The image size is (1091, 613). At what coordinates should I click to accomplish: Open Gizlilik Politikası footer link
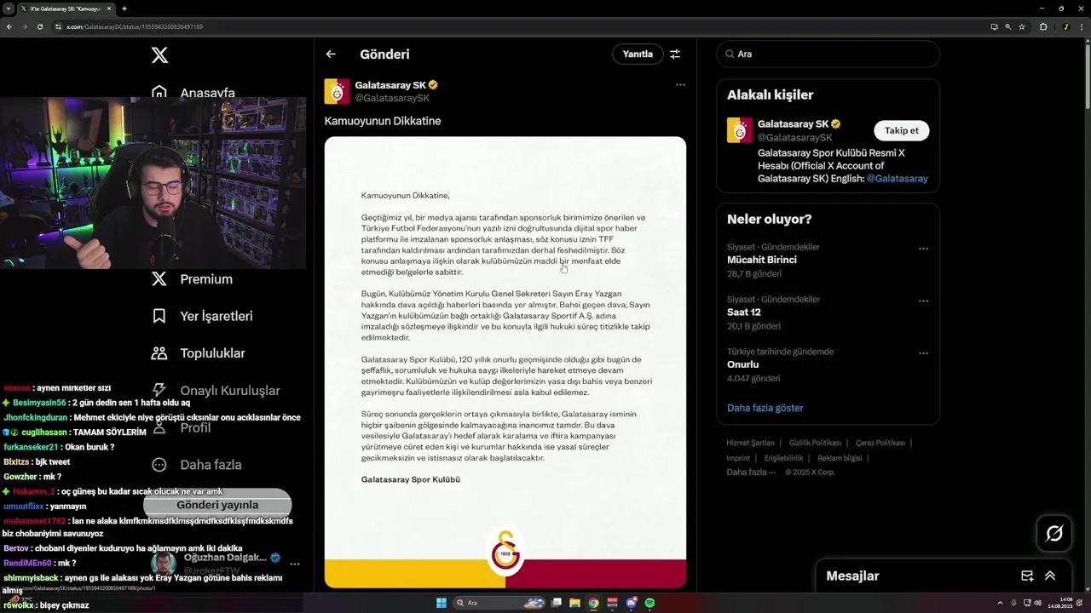[815, 443]
